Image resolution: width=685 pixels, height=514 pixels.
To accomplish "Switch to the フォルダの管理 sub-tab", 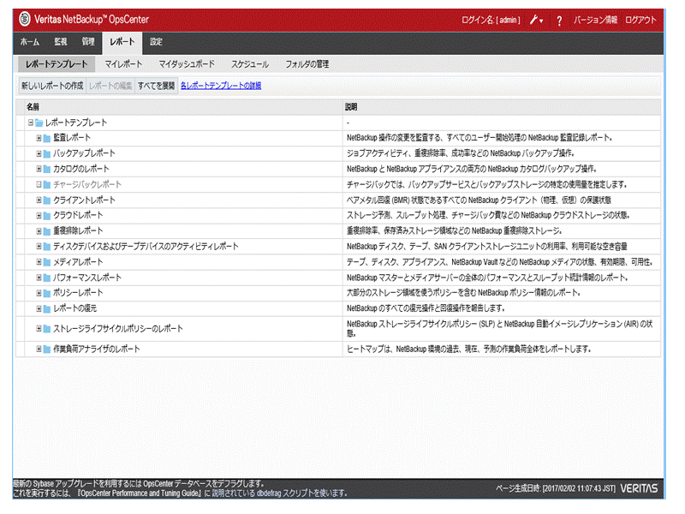I will click(x=307, y=64).
